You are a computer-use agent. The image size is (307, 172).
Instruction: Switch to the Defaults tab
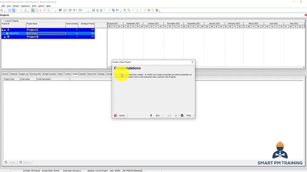tap(83, 74)
